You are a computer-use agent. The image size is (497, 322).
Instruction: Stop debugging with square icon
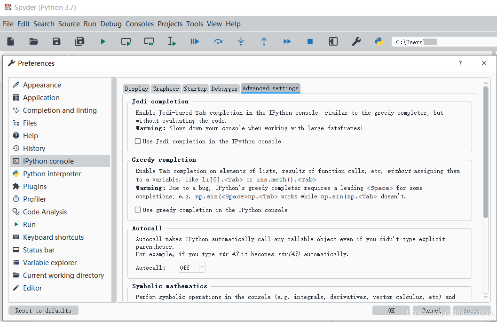click(x=310, y=41)
